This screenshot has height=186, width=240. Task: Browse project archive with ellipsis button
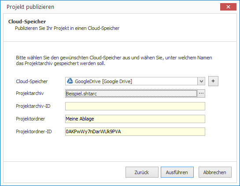201,93
